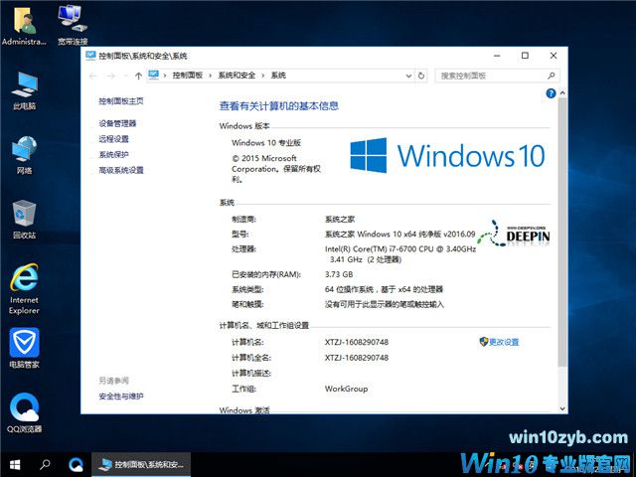Open the 此电脑 desktop icon
The image size is (636, 477).
pyautogui.click(x=24, y=90)
